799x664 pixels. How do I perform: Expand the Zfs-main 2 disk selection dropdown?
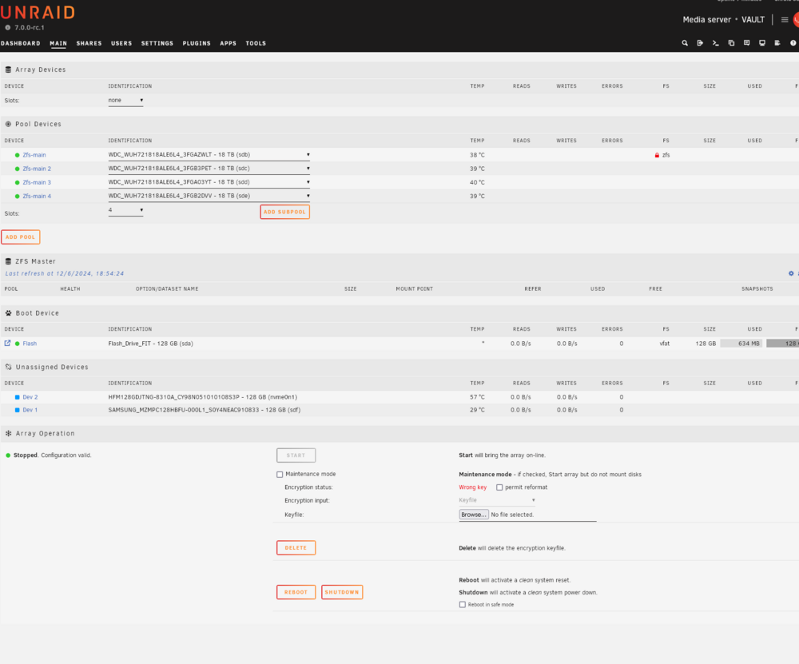click(209, 168)
